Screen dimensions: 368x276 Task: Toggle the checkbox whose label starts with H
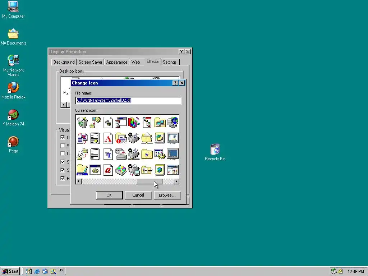[x=63, y=178]
